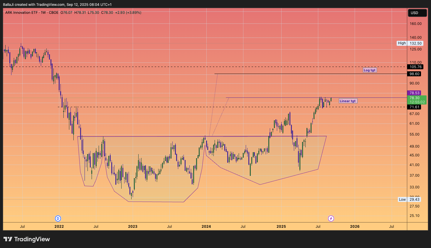Viewport: 431px width, 248px height.
Task: Click the 41.00 price scale value
Action: (414, 165)
